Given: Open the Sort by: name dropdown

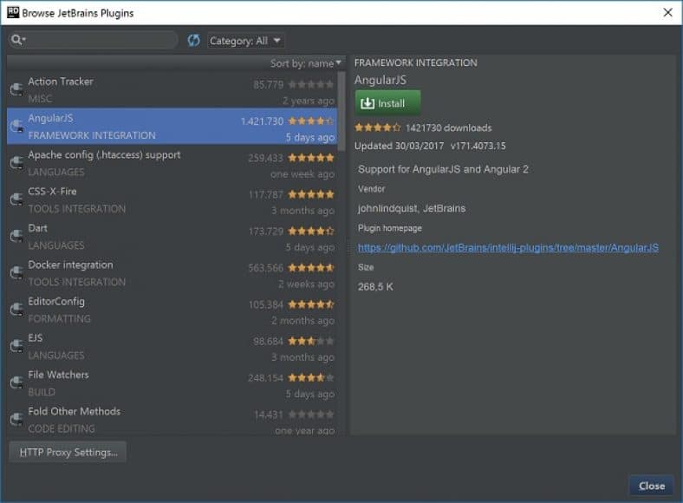Looking at the screenshot, I should click(x=305, y=63).
